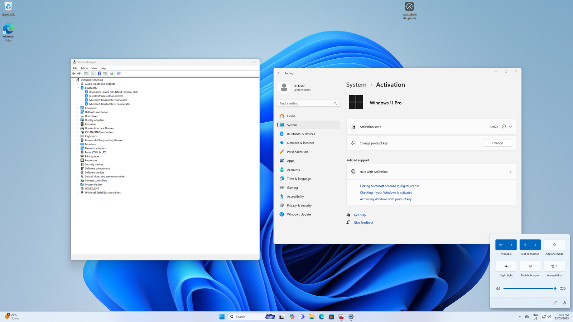Click the volume slider in quick settings

click(x=530, y=288)
